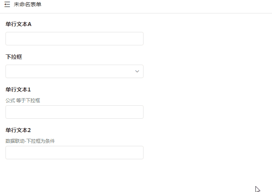
Task: Show options using the down arrow in 下拉框
Action: 137,71
